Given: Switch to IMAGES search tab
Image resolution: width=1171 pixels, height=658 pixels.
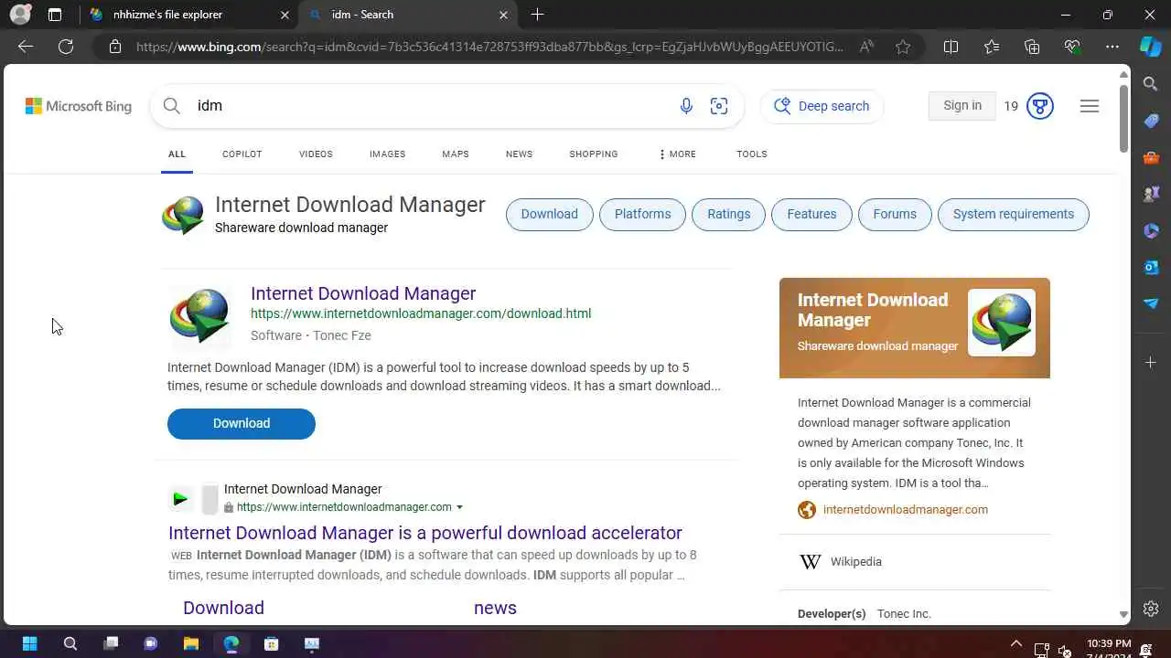Looking at the screenshot, I should click(x=387, y=154).
